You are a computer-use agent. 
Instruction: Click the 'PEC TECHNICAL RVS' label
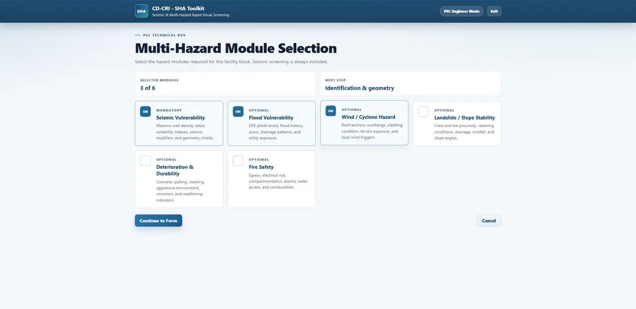point(164,35)
